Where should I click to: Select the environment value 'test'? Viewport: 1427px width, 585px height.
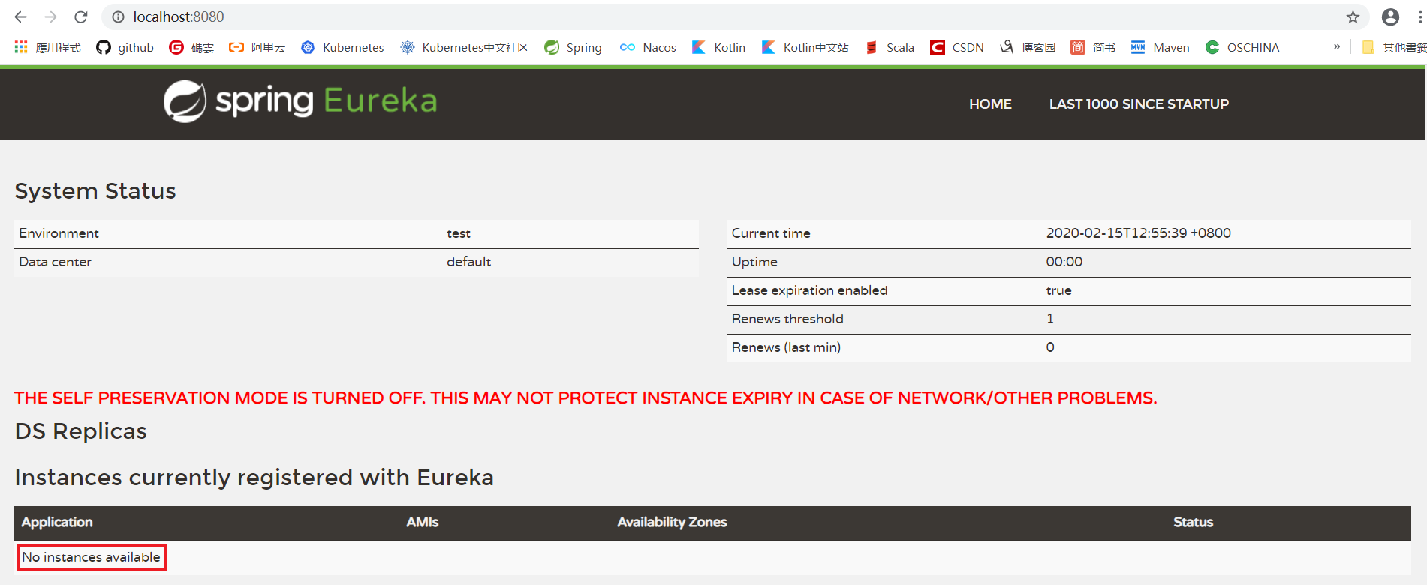tap(459, 233)
